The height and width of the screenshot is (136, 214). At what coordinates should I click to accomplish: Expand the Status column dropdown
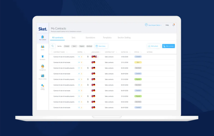141,52
